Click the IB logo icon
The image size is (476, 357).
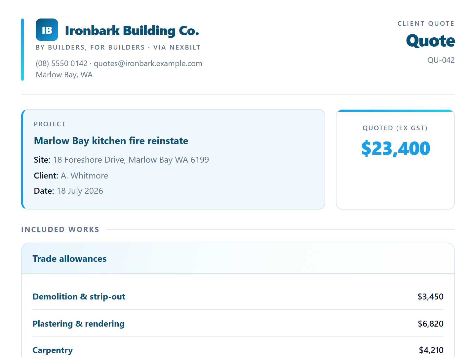tap(47, 30)
